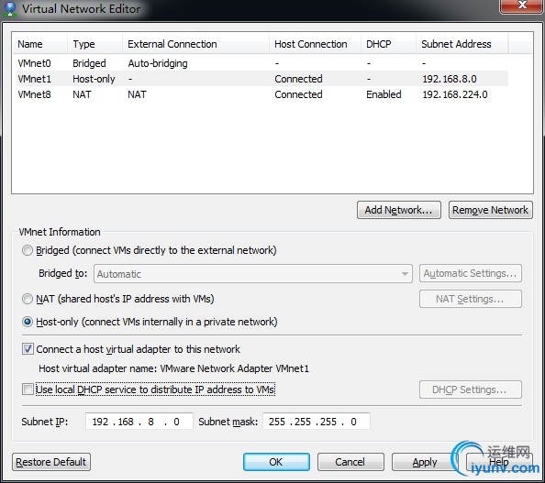Click the Enabled DHCP cell of VMnet8
The image size is (545, 483).
[384, 94]
